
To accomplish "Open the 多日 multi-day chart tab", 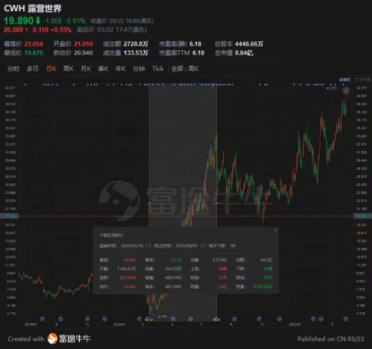I will [33, 69].
